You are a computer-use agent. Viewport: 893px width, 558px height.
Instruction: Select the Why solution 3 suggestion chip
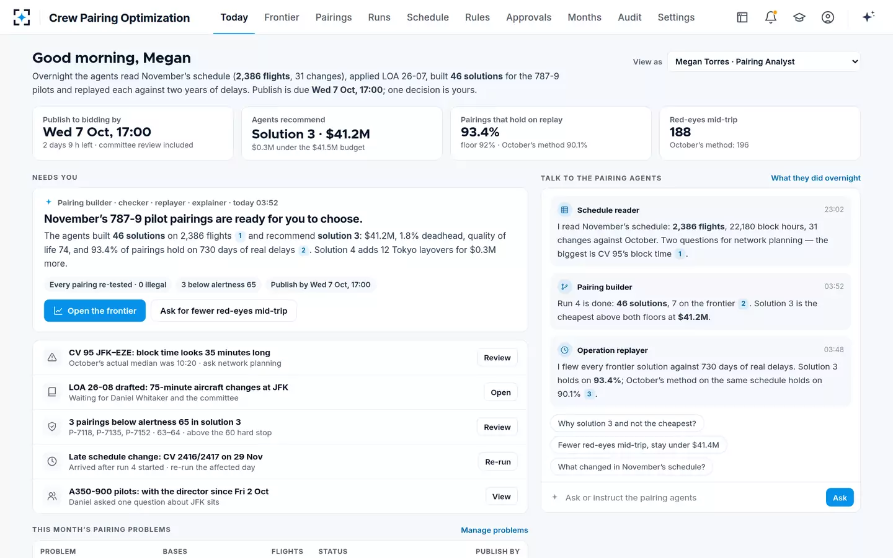click(x=627, y=423)
